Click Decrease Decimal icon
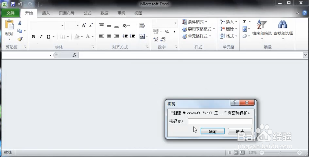The image size is (309, 157). point(163,39)
